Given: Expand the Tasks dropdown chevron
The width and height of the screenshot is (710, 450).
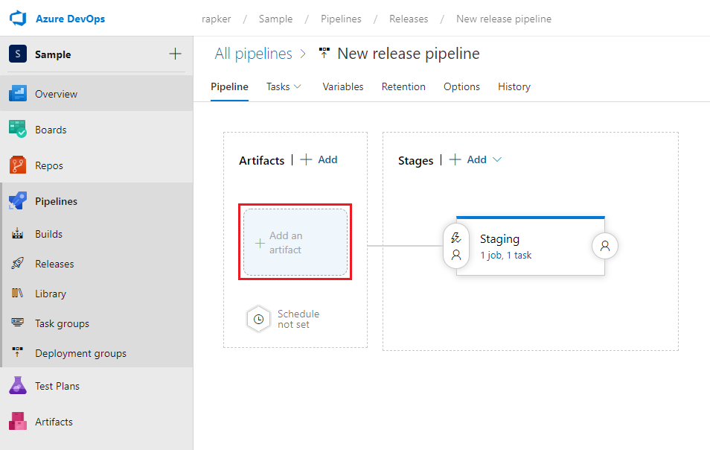Looking at the screenshot, I should coord(298,86).
